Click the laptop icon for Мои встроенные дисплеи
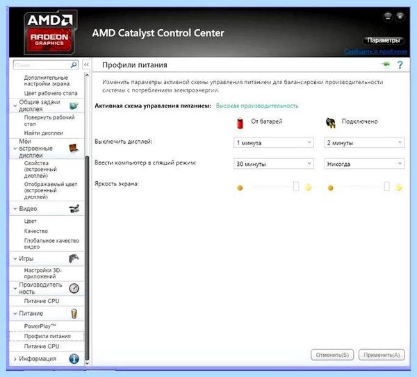The width and height of the screenshot is (417, 377). coord(74,148)
